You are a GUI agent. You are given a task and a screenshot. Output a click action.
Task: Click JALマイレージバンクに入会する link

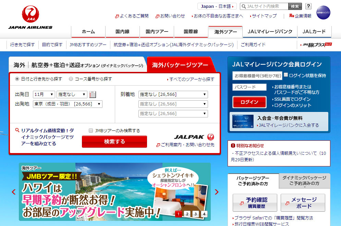[288, 125]
